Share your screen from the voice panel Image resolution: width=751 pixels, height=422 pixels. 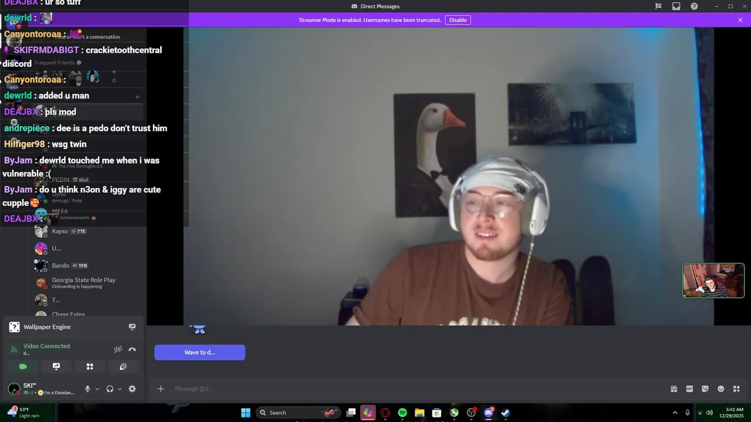pos(56,366)
